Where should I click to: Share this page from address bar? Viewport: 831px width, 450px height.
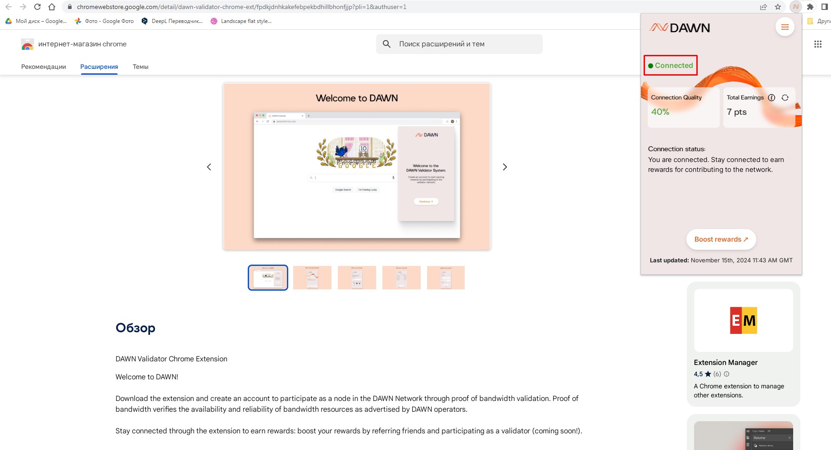(x=763, y=7)
